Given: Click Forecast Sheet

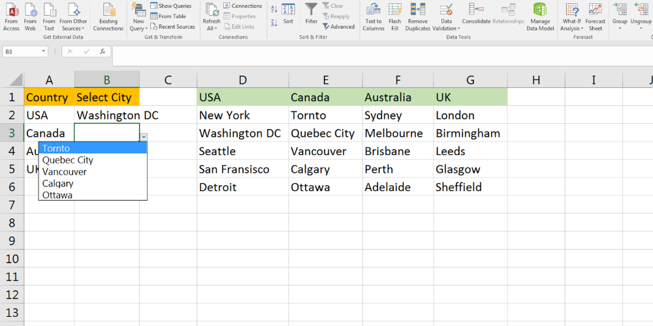Looking at the screenshot, I should [x=596, y=17].
